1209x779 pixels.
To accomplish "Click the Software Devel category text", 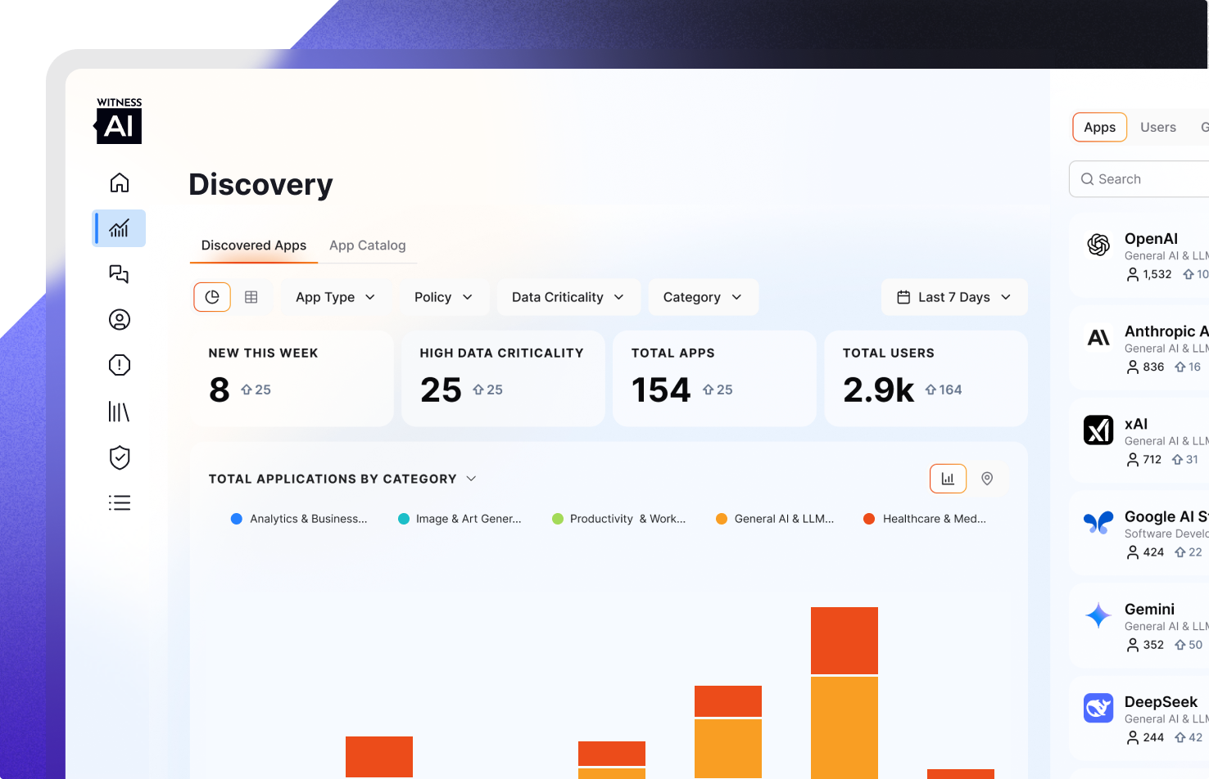I will (1166, 534).
